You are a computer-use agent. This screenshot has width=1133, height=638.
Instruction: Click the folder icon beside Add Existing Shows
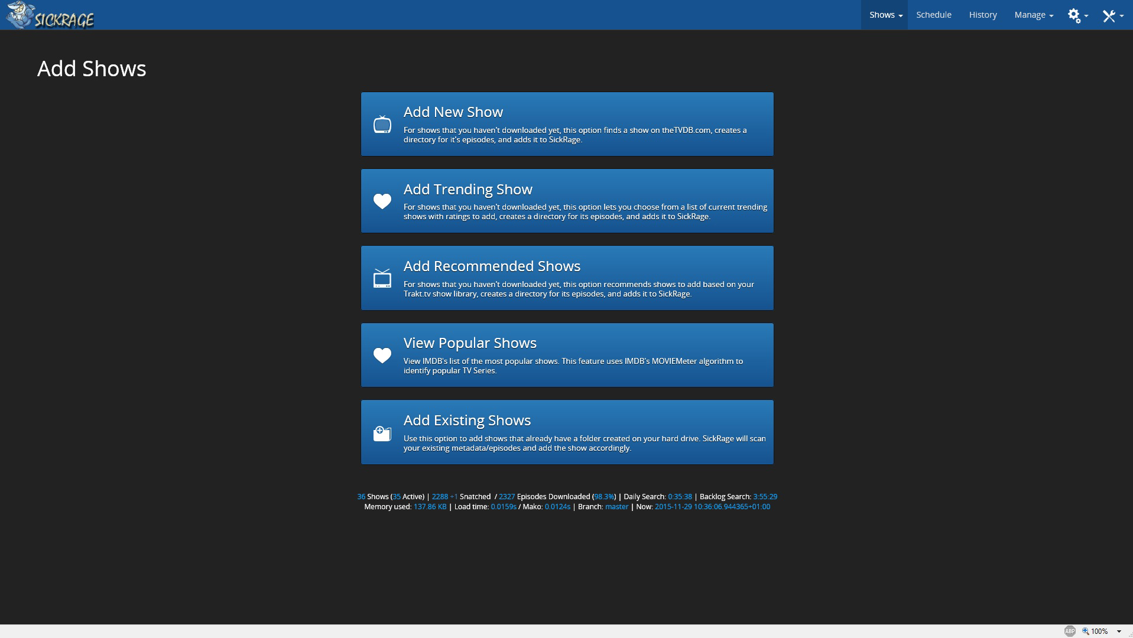click(382, 433)
